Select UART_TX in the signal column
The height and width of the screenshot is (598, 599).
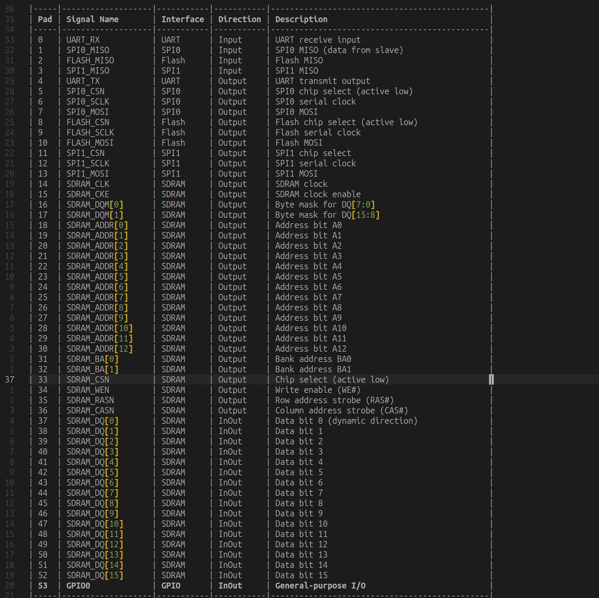point(83,81)
